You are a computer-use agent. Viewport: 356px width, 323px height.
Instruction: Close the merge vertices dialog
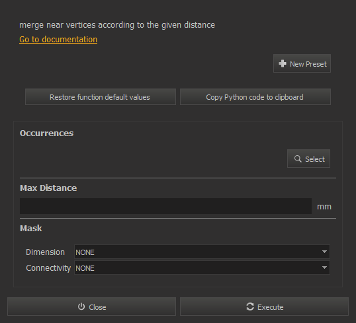91,306
